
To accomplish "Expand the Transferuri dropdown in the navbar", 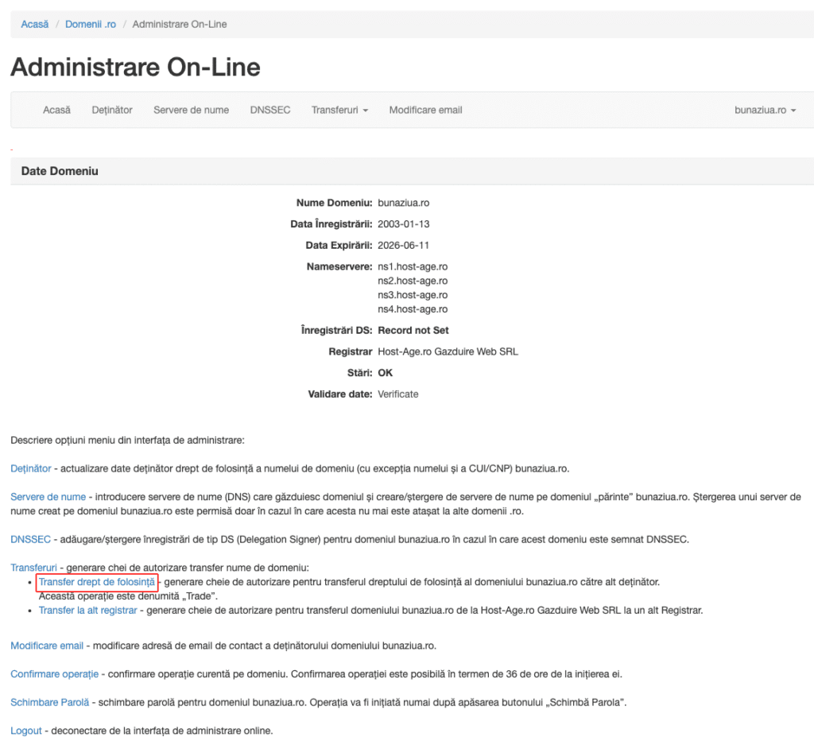I will tap(339, 110).
